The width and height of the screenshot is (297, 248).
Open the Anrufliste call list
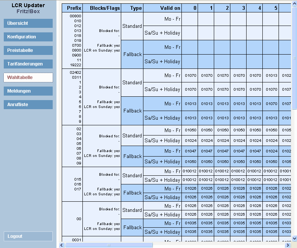[28, 105]
